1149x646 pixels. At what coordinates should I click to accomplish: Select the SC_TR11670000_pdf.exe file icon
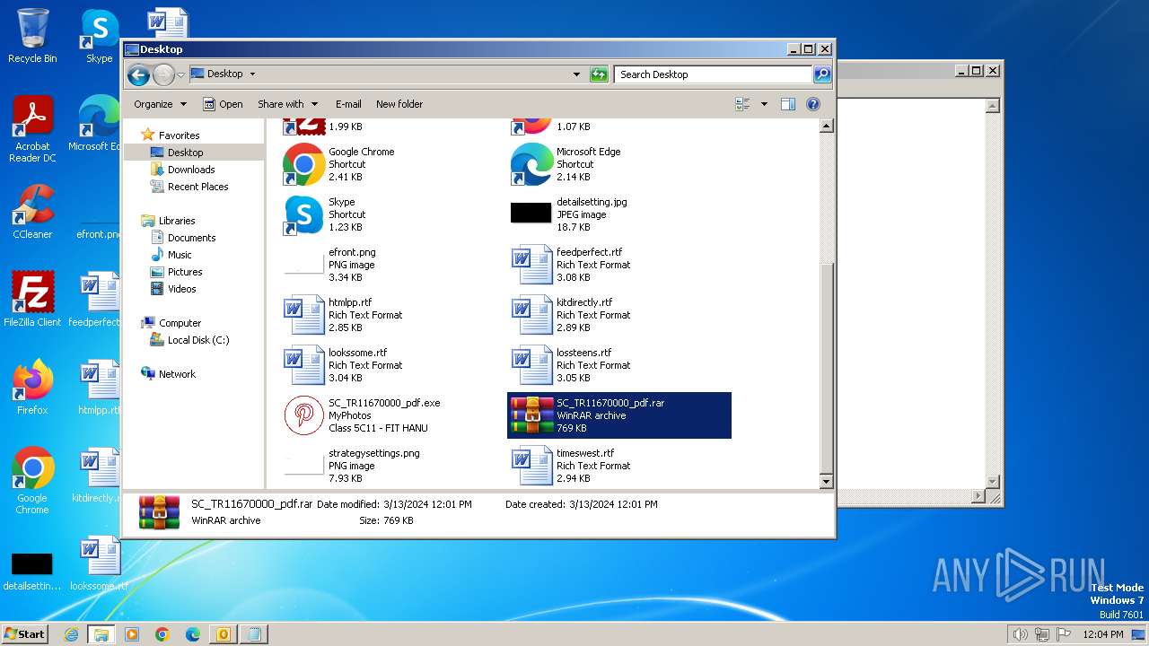pyautogui.click(x=304, y=415)
